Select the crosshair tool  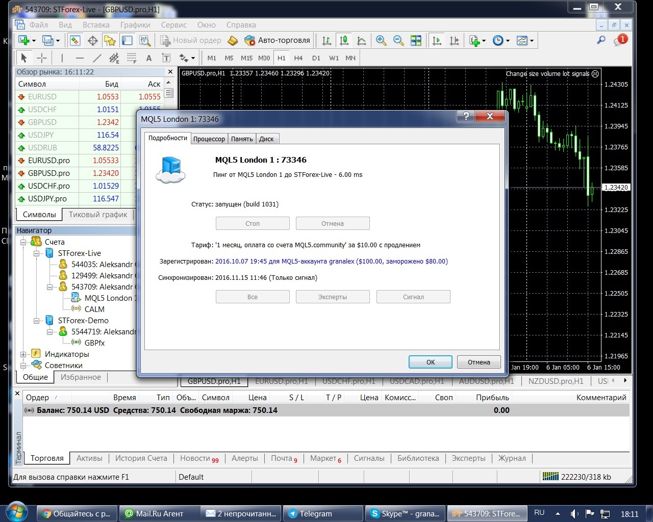(41, 58)
